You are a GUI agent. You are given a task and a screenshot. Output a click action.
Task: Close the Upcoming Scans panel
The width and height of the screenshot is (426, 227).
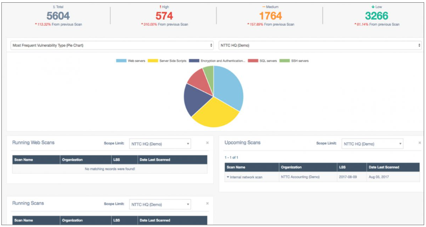pyautogui.click(x=420, y=143)
